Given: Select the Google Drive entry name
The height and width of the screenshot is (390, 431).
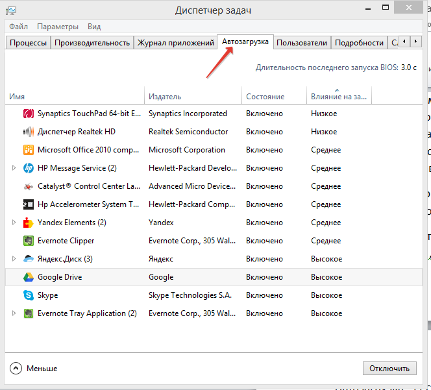Looking at the screenshot, I should point(60,277).
